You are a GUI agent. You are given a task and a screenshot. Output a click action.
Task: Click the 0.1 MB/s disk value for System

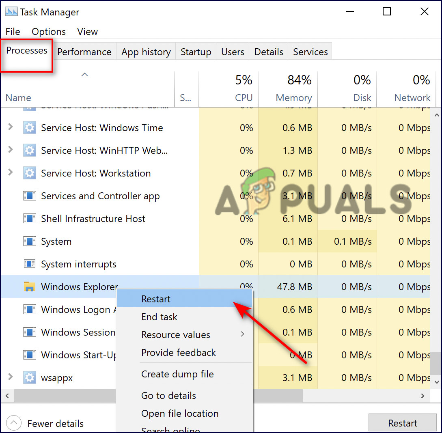(x=353, y=241)
